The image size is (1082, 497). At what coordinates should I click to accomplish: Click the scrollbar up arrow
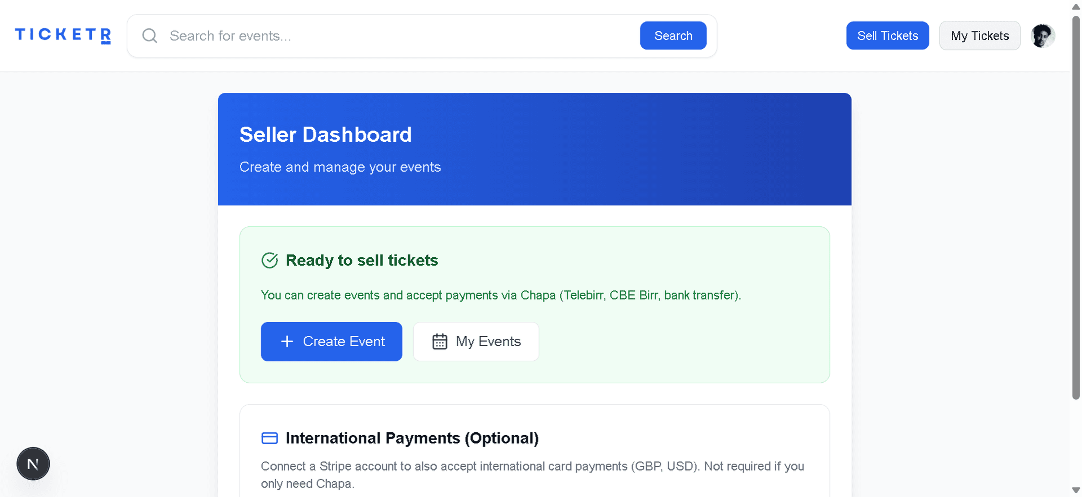coord(1076,7)
